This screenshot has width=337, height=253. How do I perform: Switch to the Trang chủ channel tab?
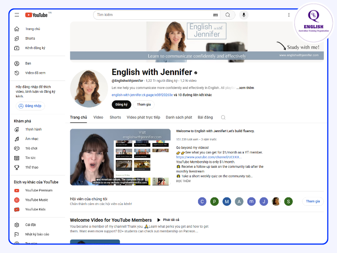78,117
